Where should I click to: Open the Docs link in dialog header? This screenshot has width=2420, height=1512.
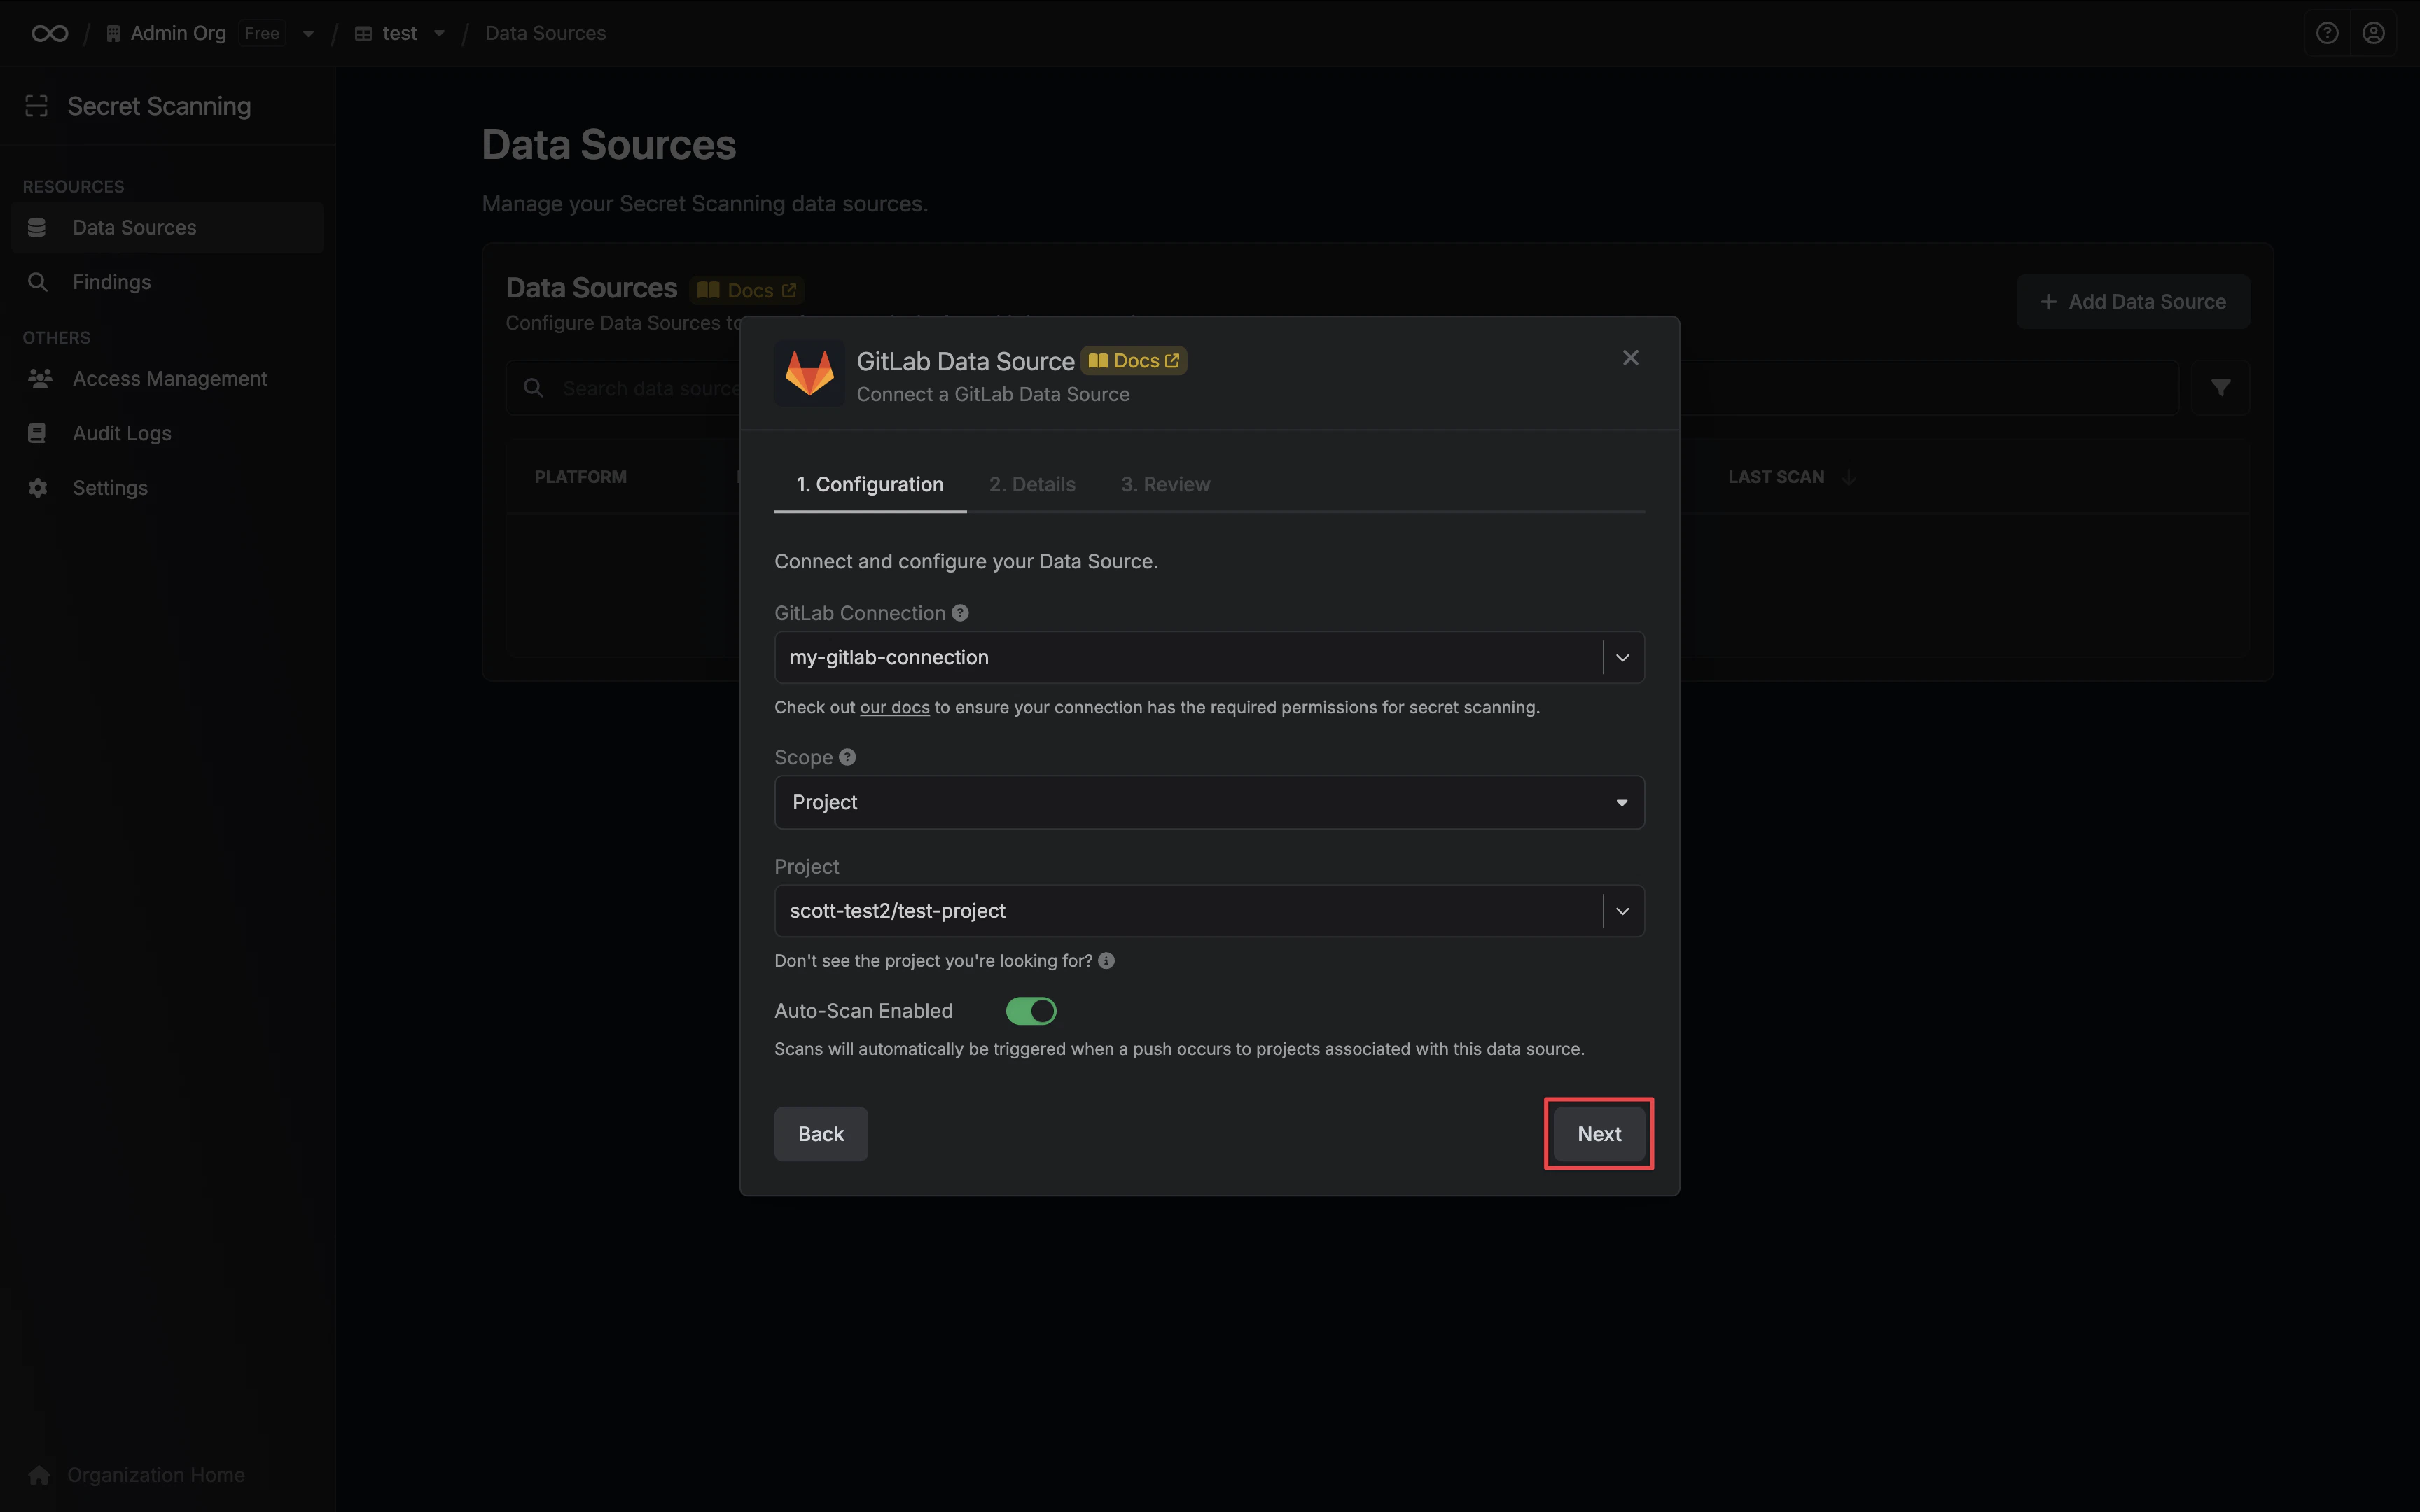tap(1134, 361)
